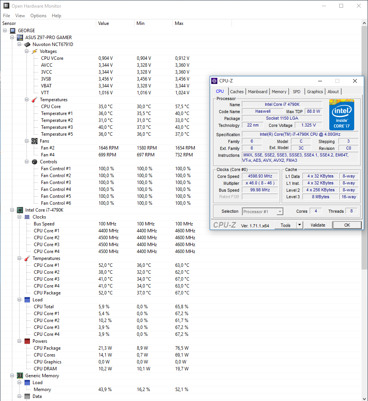Click the red Powers icon

tap(27, 342)
